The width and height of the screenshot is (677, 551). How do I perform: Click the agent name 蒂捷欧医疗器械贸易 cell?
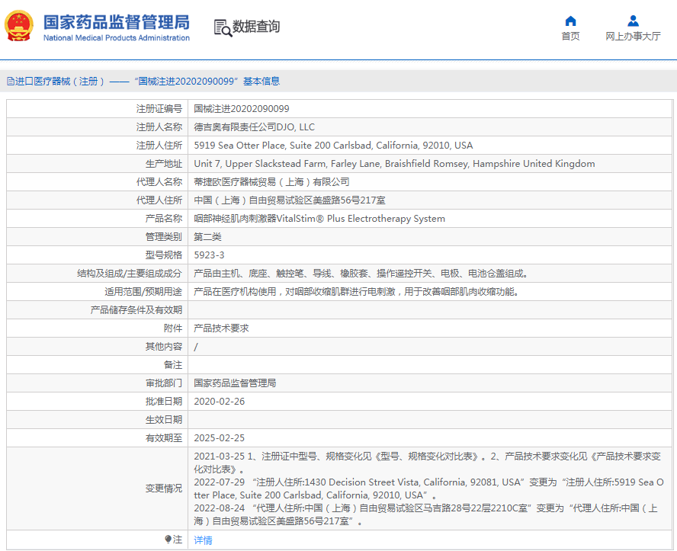271,182
